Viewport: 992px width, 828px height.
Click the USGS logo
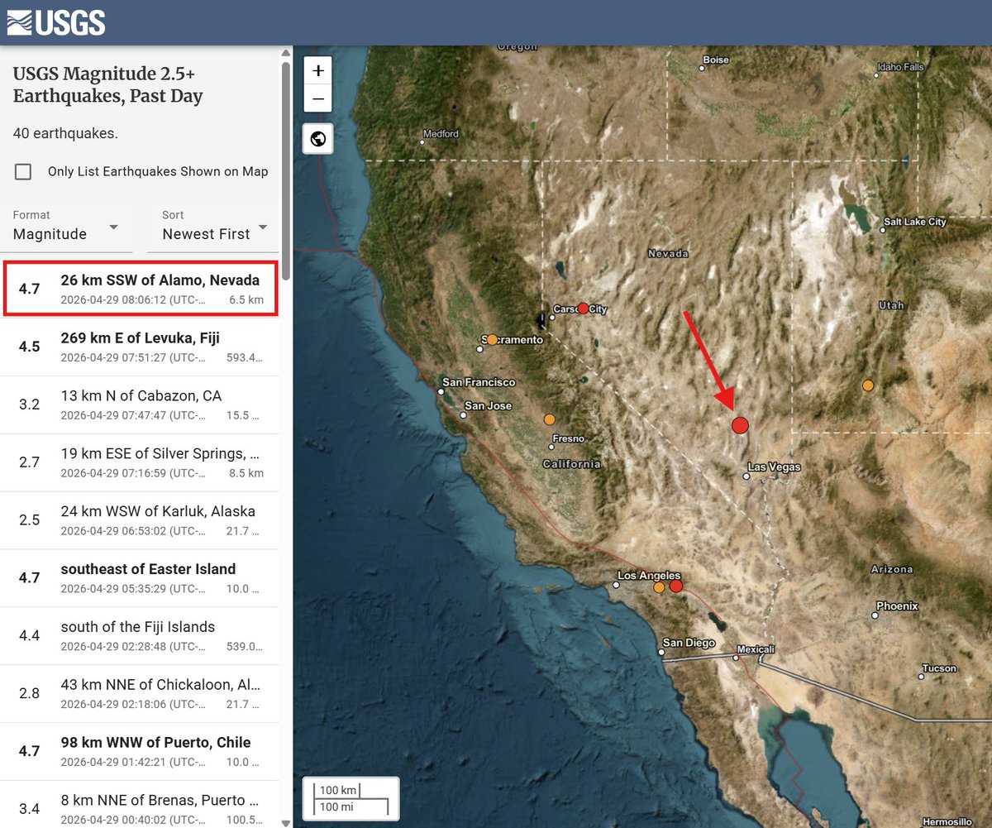pyautogui.click(x=56, y=22)
